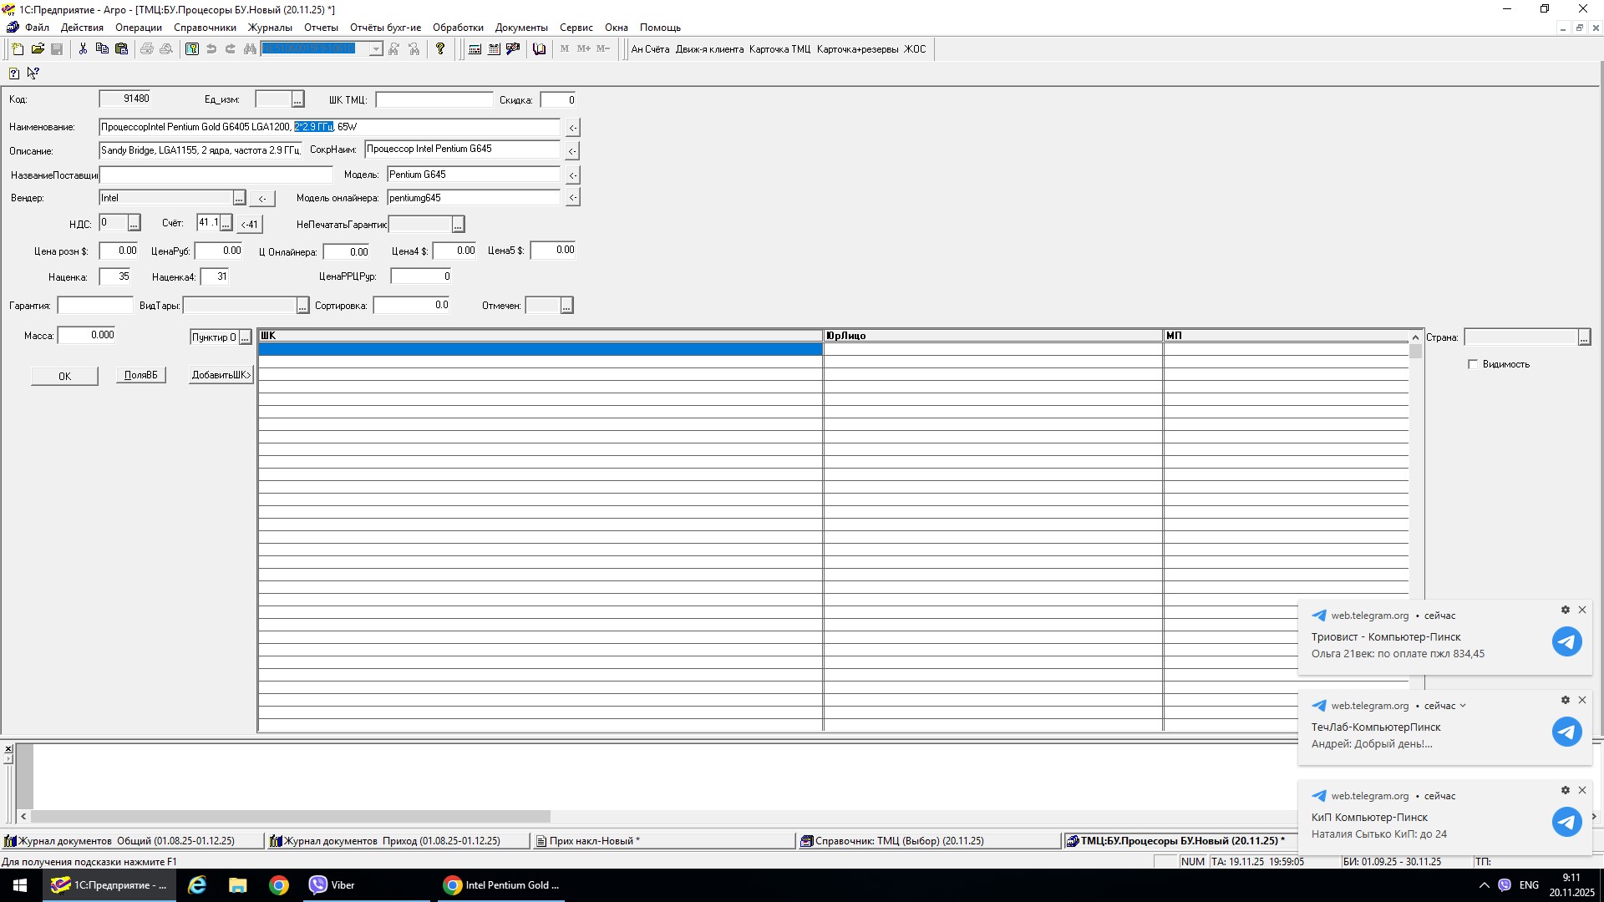Switch to Прих накл-Новый window tab
The image size is (1604, 902).
(593, 841)
